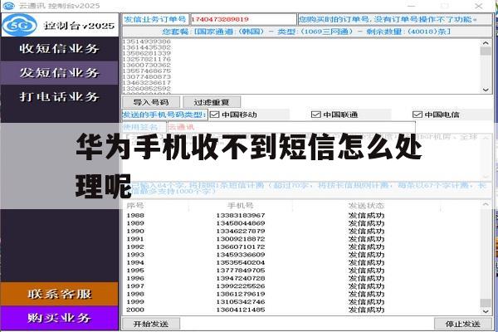The image size is (498, 332).
Task: Select row number 1994
Action: pos(135,262)
